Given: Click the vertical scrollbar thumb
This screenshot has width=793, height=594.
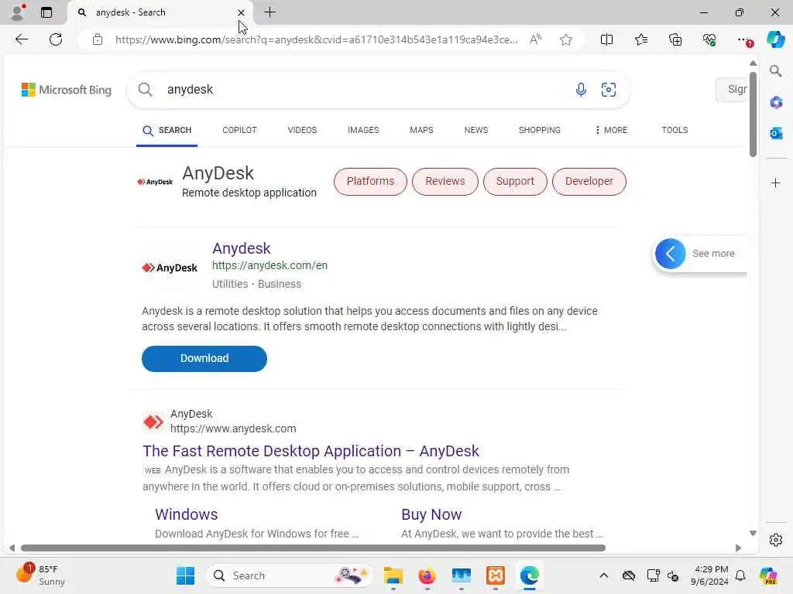Looking at the screenshot, I should click(x=753, y=114).
